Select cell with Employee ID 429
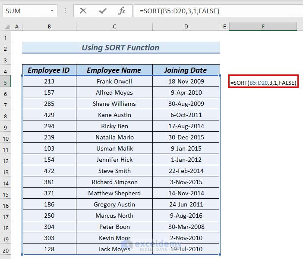The height and width of the screenshot is (259, 303). (49, 115)
